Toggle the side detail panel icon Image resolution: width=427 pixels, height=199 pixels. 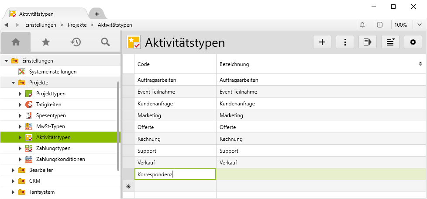(x=368, y=42)
